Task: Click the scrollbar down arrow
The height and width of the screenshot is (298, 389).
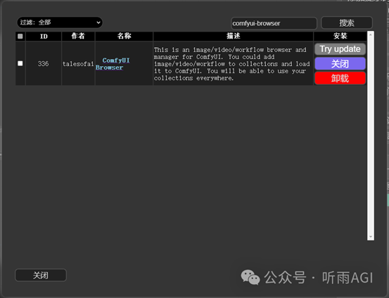Action: click(x=371, y=237)
